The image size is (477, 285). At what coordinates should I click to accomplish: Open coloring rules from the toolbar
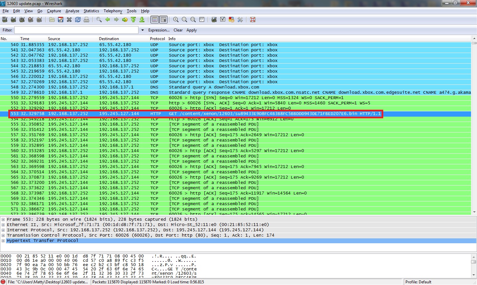pyautogui.click(x=232, y=20)
